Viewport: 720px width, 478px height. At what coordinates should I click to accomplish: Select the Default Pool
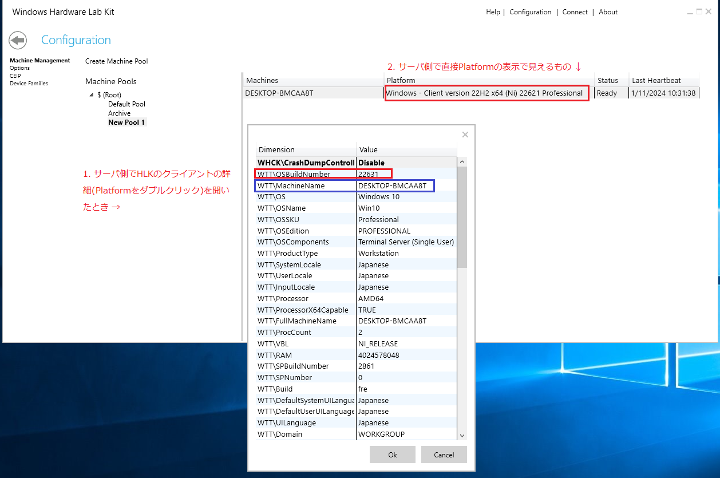pos(126,104)
